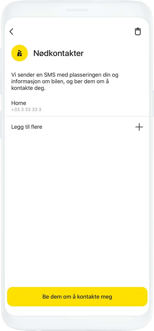Tap the plus icon to add contact
This screenshot has height=331, width=154.
pos(139,127)
